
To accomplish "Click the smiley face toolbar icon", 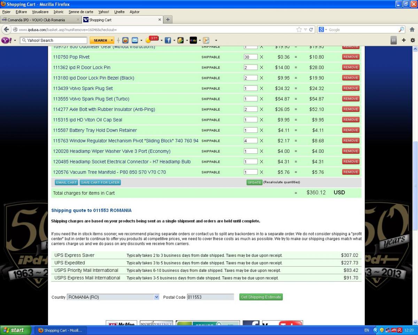I will pos(125,40).
